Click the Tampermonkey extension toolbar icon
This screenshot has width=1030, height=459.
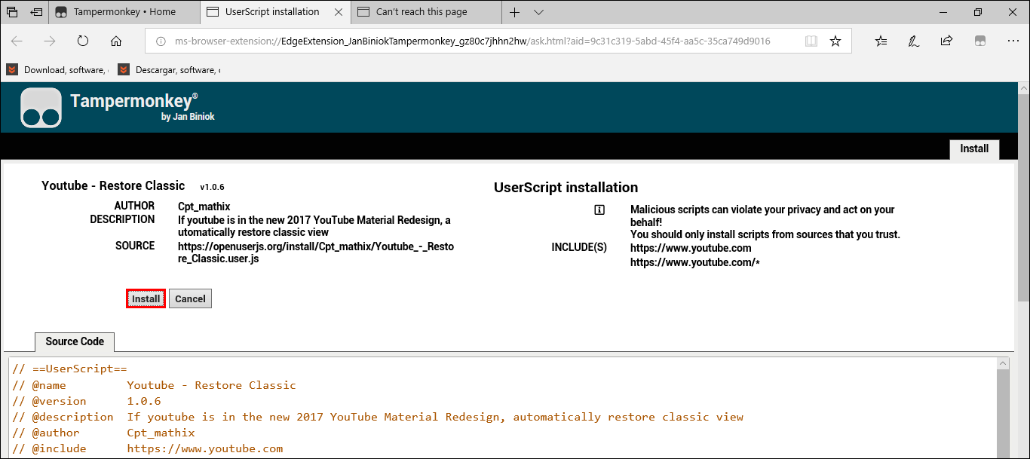[x=979, y=41]
